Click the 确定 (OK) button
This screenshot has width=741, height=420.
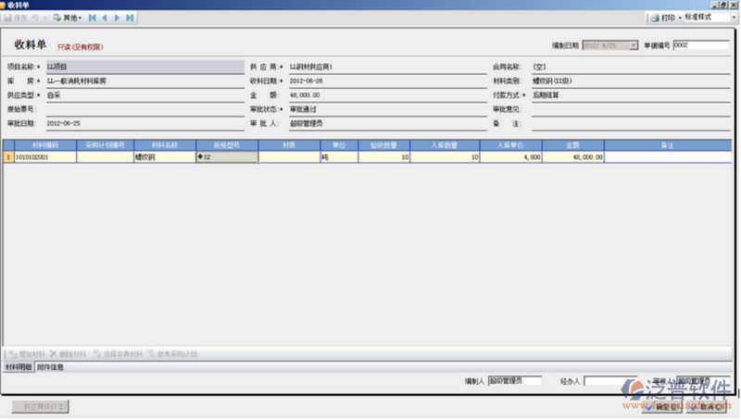662,407
